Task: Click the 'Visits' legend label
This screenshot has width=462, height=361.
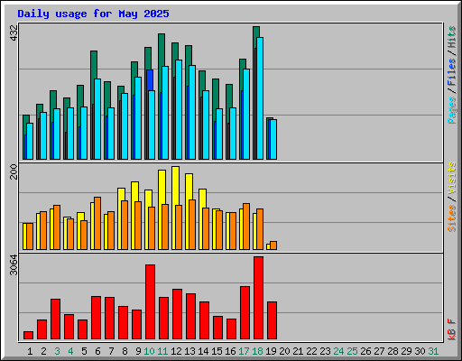Action: tap(451, 178)
